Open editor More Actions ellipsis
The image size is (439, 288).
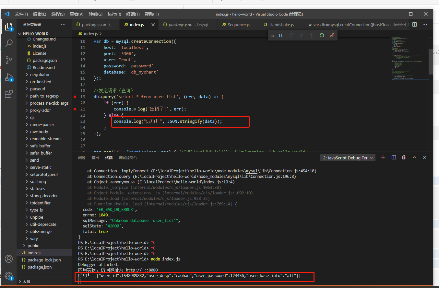coord(425,25)
